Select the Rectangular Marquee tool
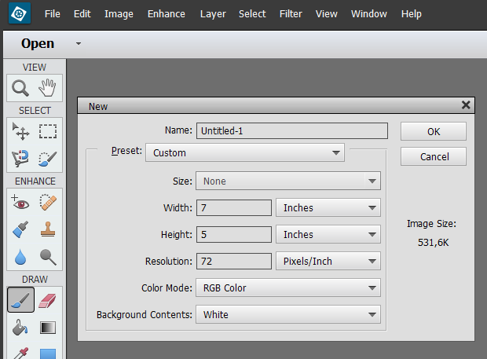 tap(48, 131)
